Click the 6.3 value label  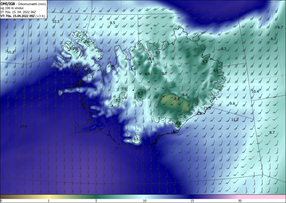coord(224,49)
